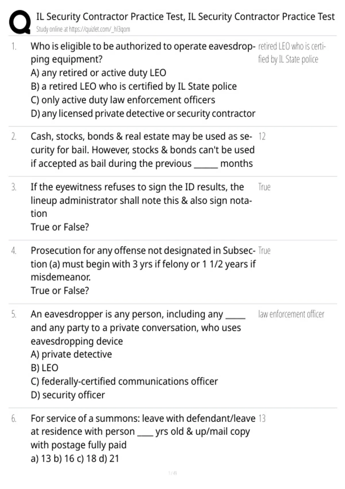Viewport: 345px width, 489px height.
Task: Select option B about retired LEO certified by police
Action: tap(133, 86)
